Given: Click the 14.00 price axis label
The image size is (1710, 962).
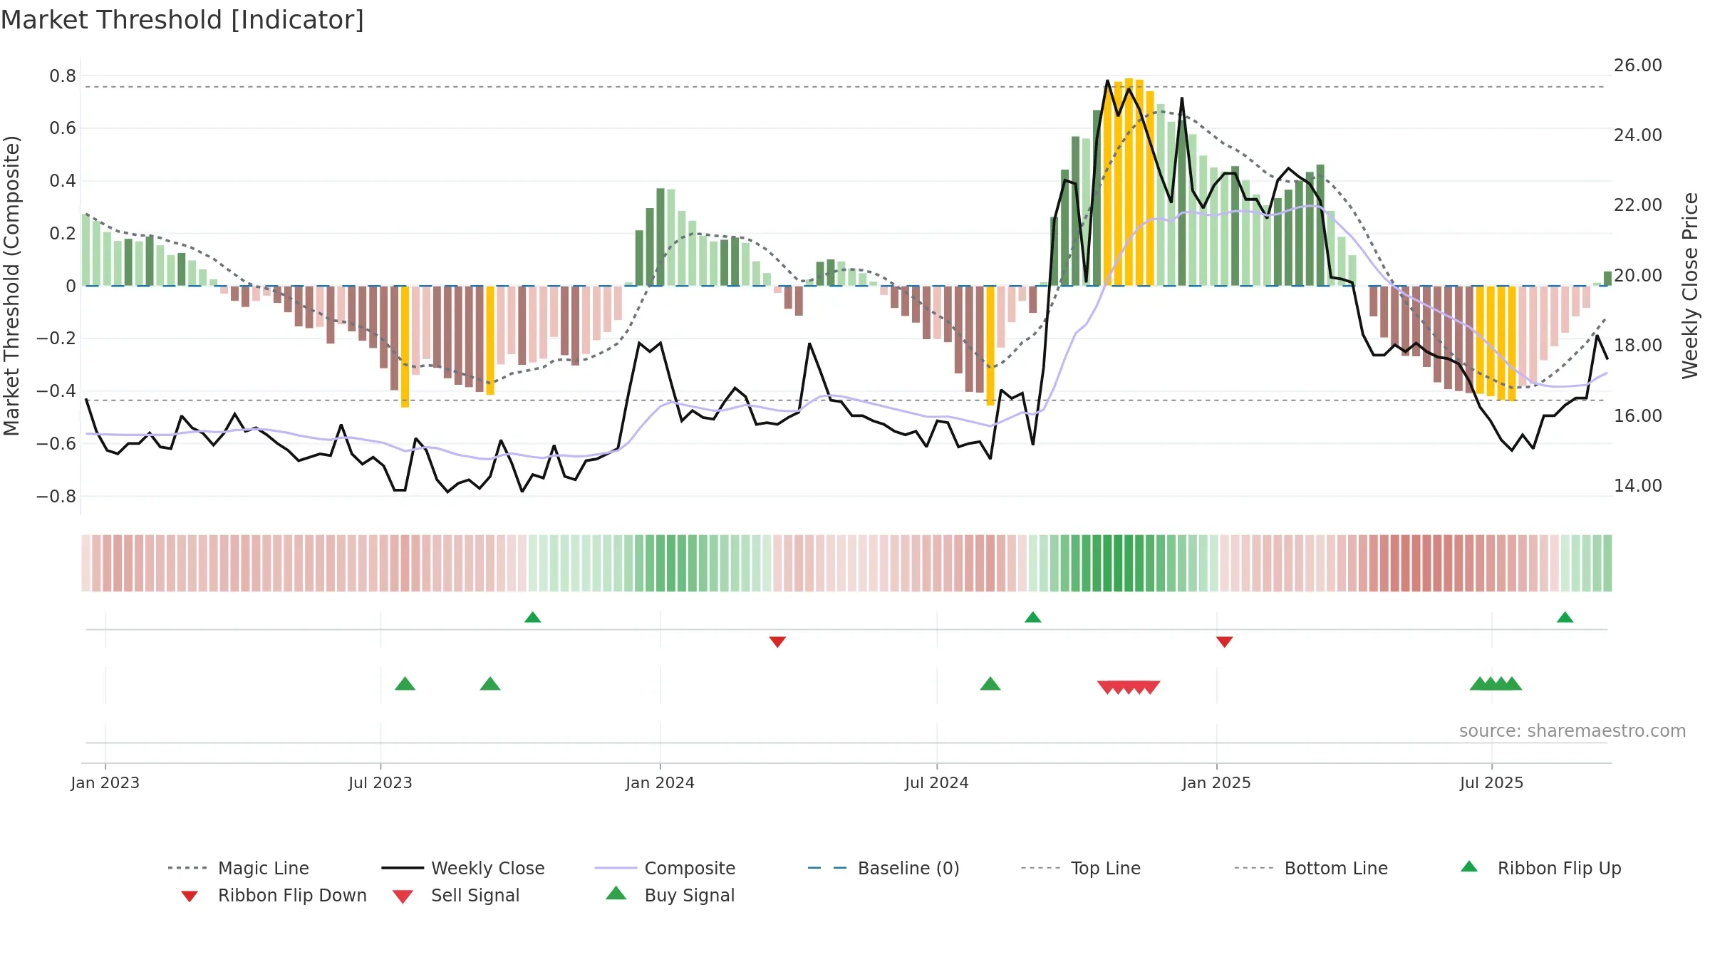Looking at the screenshot, I should (1638, 485).
